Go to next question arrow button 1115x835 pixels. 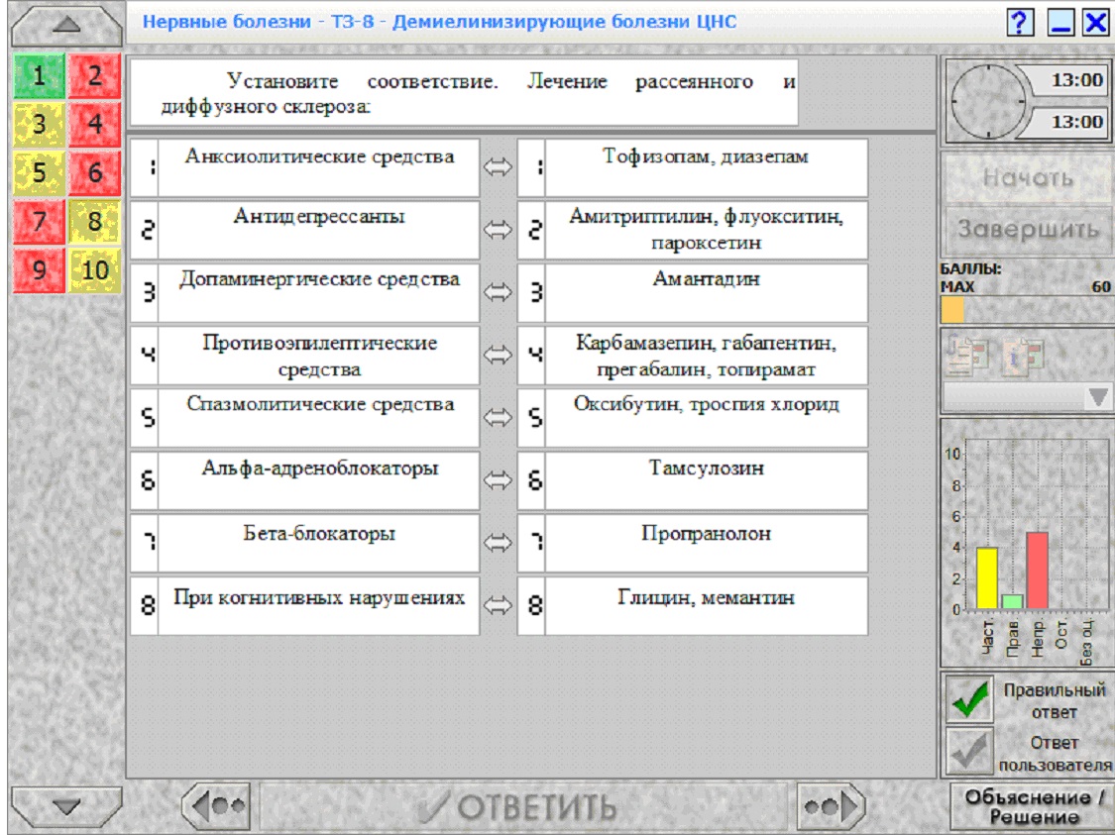click(830, 806)
